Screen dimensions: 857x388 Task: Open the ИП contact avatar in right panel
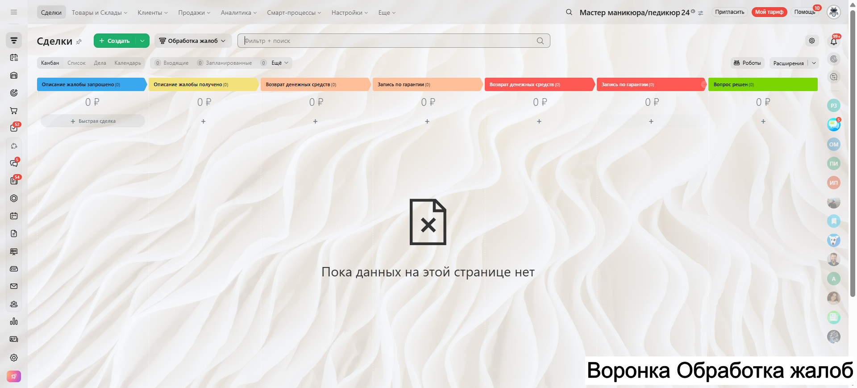coord(834,183)
